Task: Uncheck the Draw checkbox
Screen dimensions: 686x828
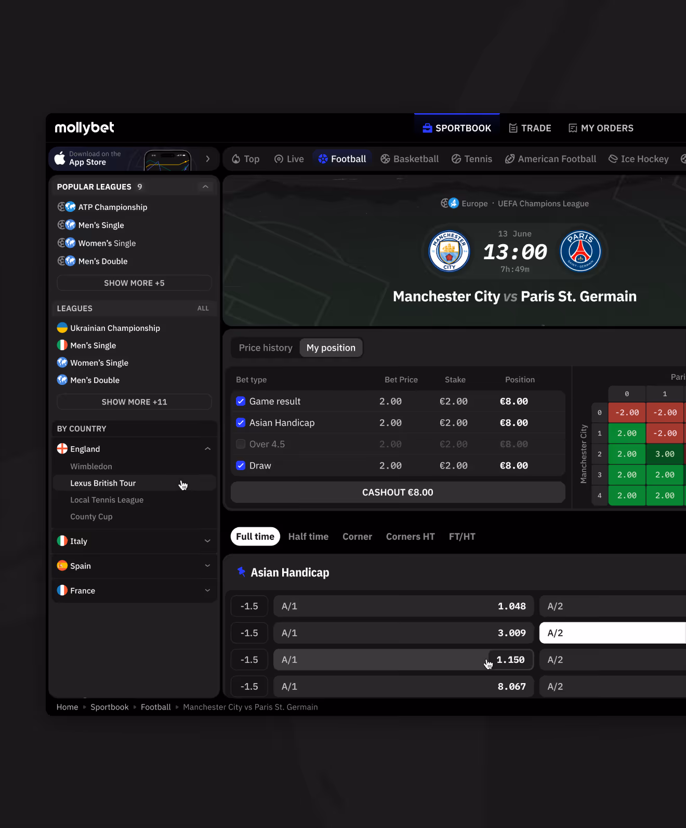Action: [241, 465]
